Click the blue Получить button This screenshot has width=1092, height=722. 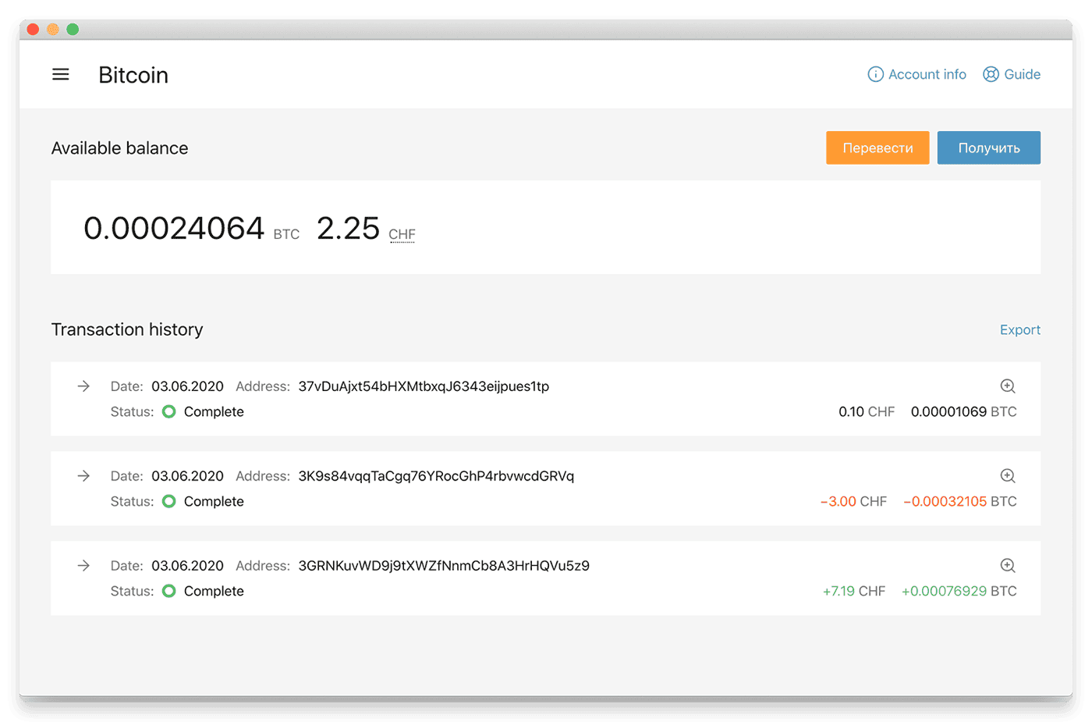click(989, 148)
